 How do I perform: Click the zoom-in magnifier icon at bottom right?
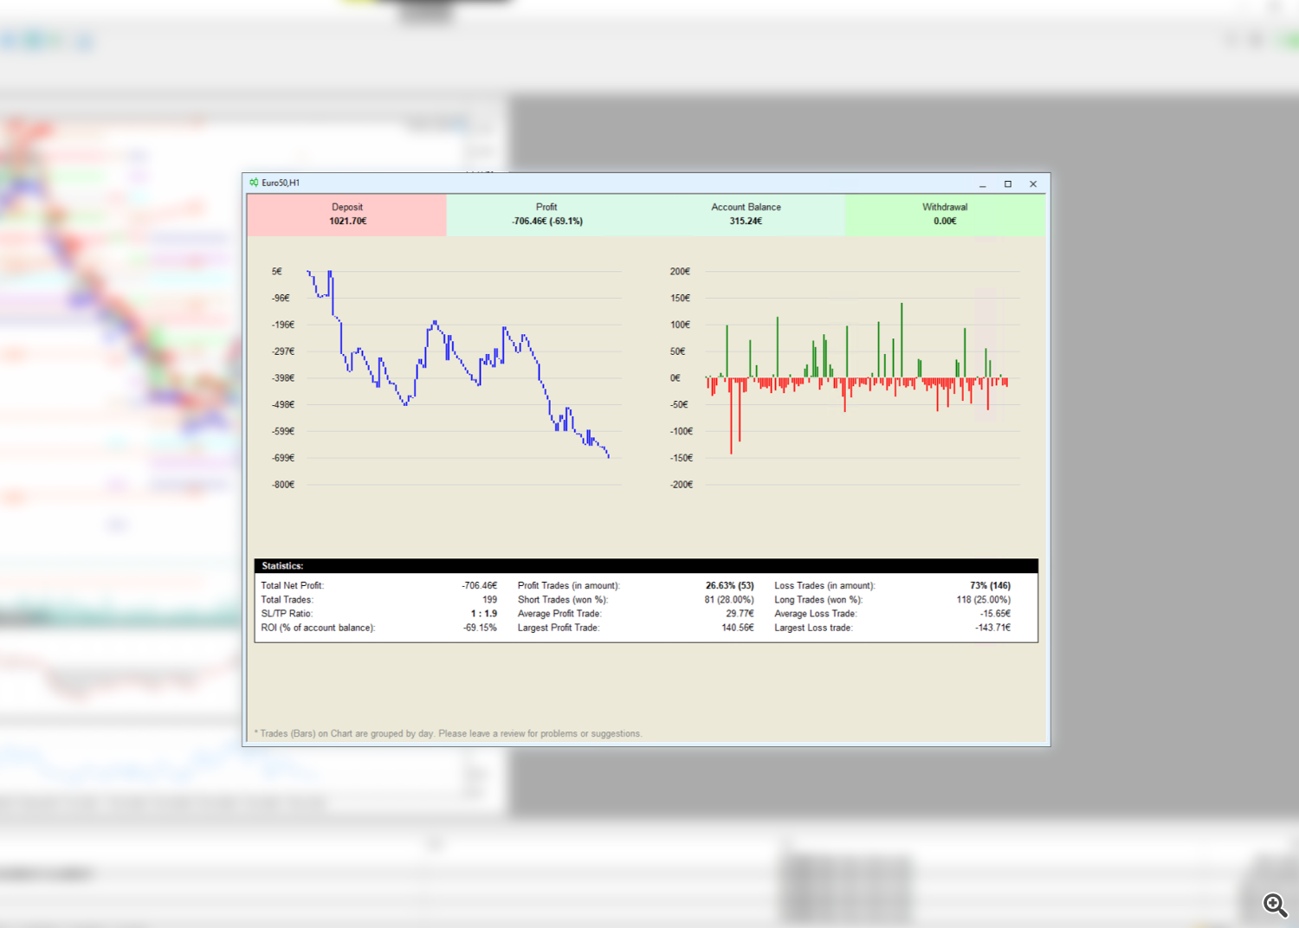click(x=1275, y=905)
